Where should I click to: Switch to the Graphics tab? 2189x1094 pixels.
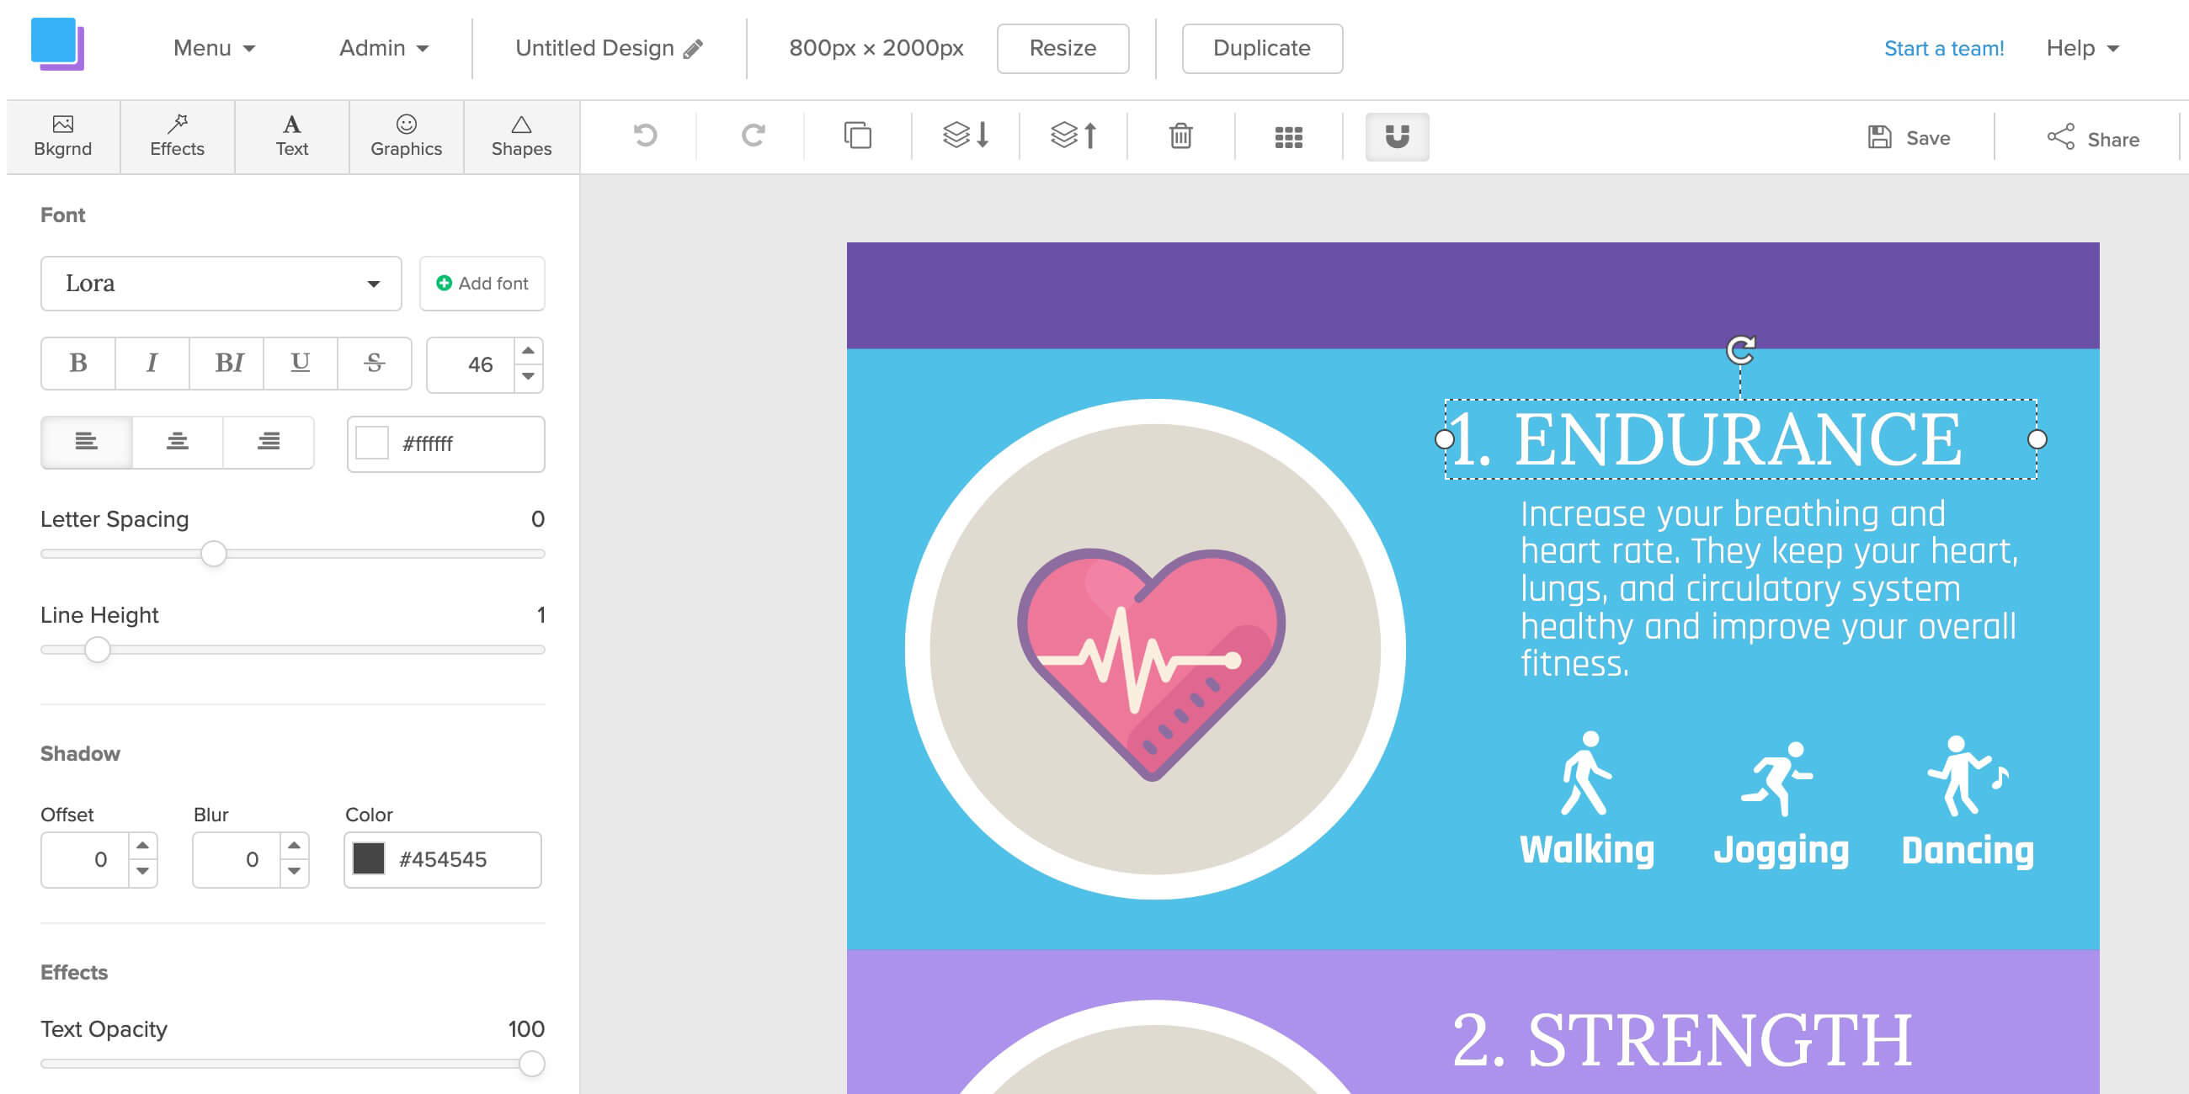406,136
